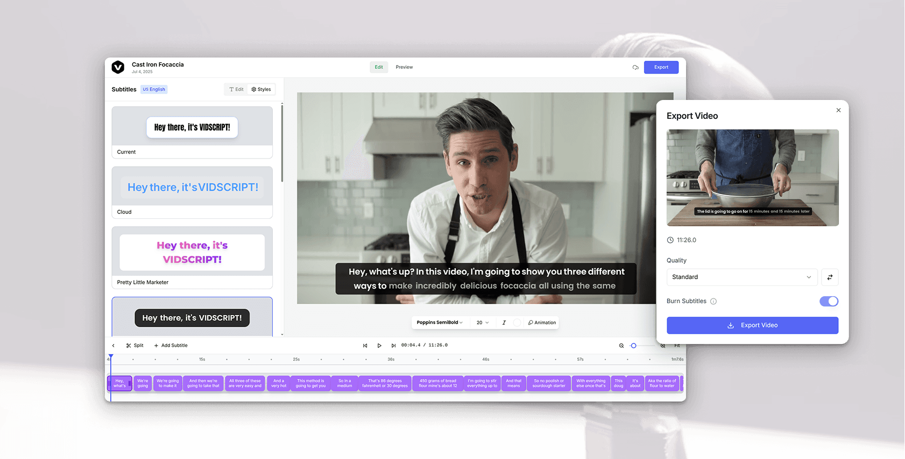This screenshot has width=905, height=459.
Task: Zoom in the timeline
Action: coord(663,346)
